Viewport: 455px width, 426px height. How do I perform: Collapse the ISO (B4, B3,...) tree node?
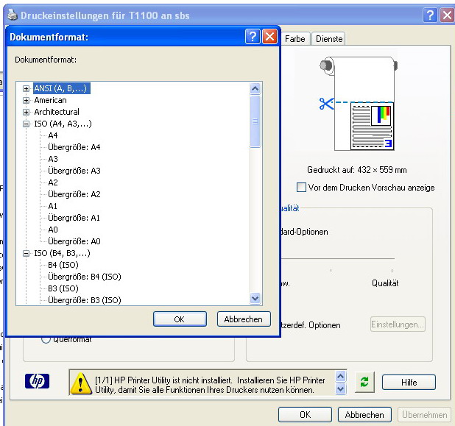coord(26,253)
